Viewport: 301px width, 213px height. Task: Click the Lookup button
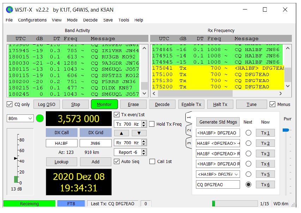(x=61, y=162)
